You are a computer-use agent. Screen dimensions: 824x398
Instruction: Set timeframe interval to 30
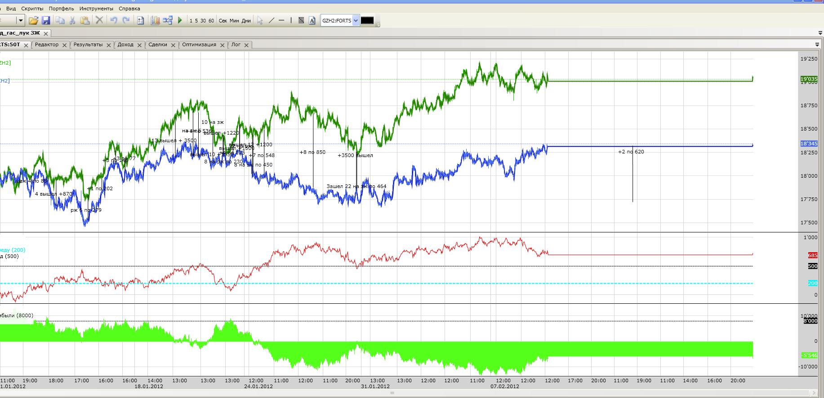(203, 21)
